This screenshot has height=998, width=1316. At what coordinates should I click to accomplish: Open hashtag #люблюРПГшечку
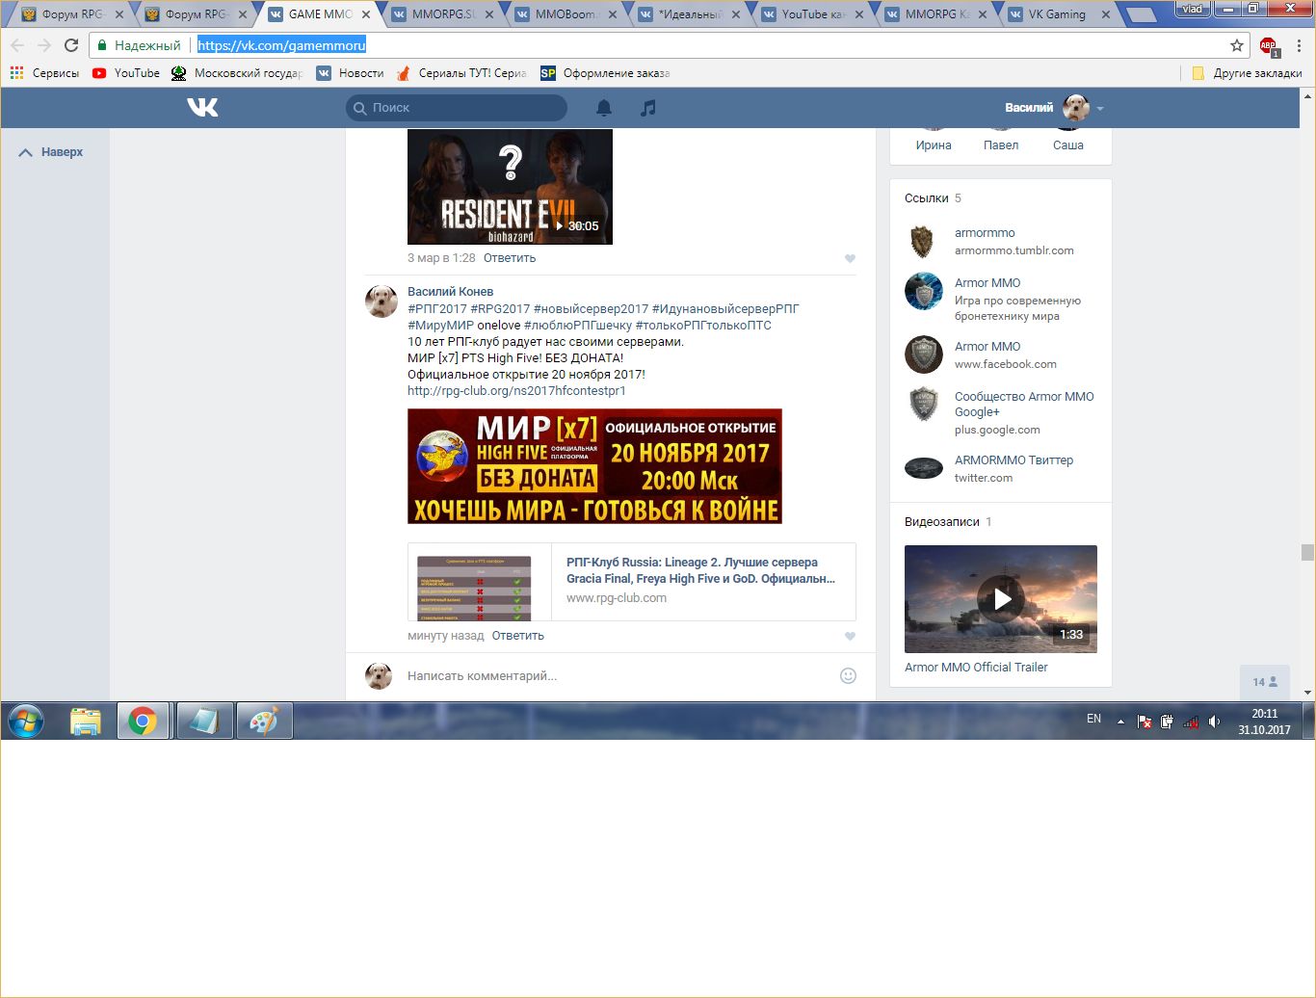[578, 325]
